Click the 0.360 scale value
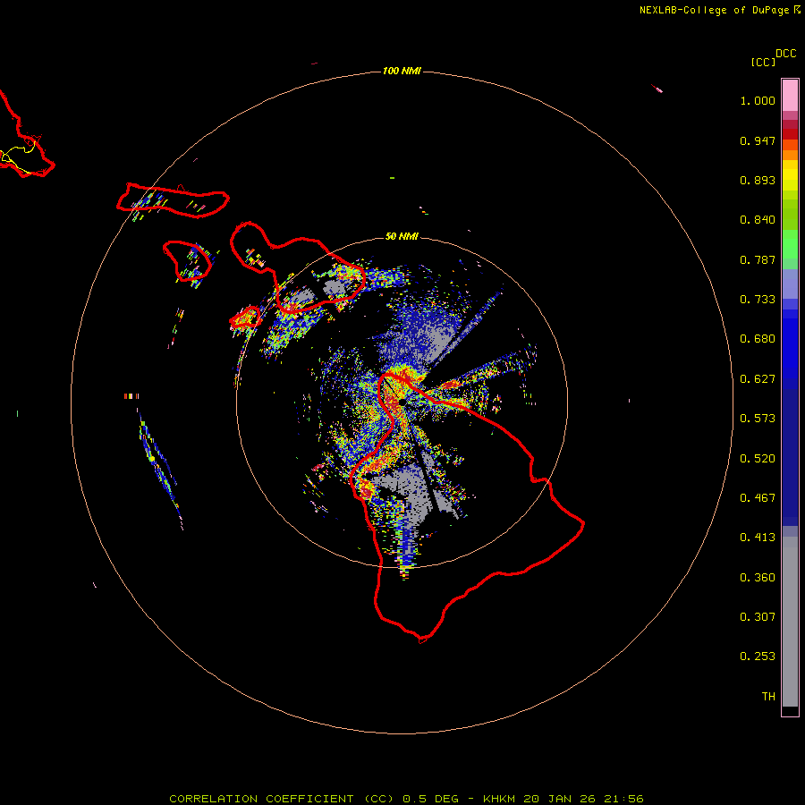This screenshot has height=805, width=805. pyautogui.click(x=758, y=578)
